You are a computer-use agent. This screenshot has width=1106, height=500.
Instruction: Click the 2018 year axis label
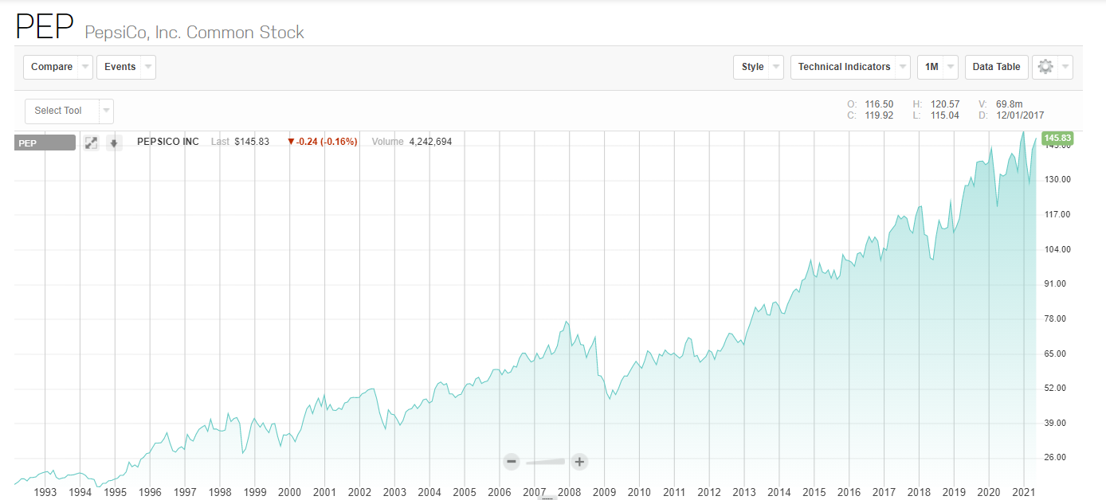(x=919, y=492)
